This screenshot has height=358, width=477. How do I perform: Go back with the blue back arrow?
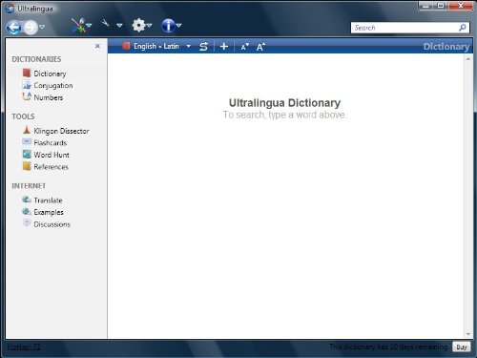(x=13, y=28)
